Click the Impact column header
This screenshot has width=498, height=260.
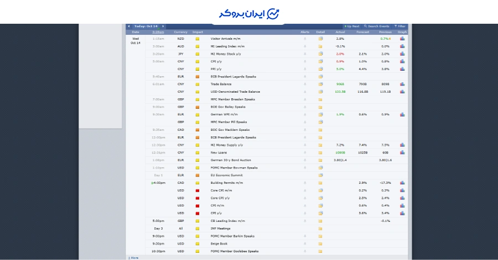(x=198, y=32)
